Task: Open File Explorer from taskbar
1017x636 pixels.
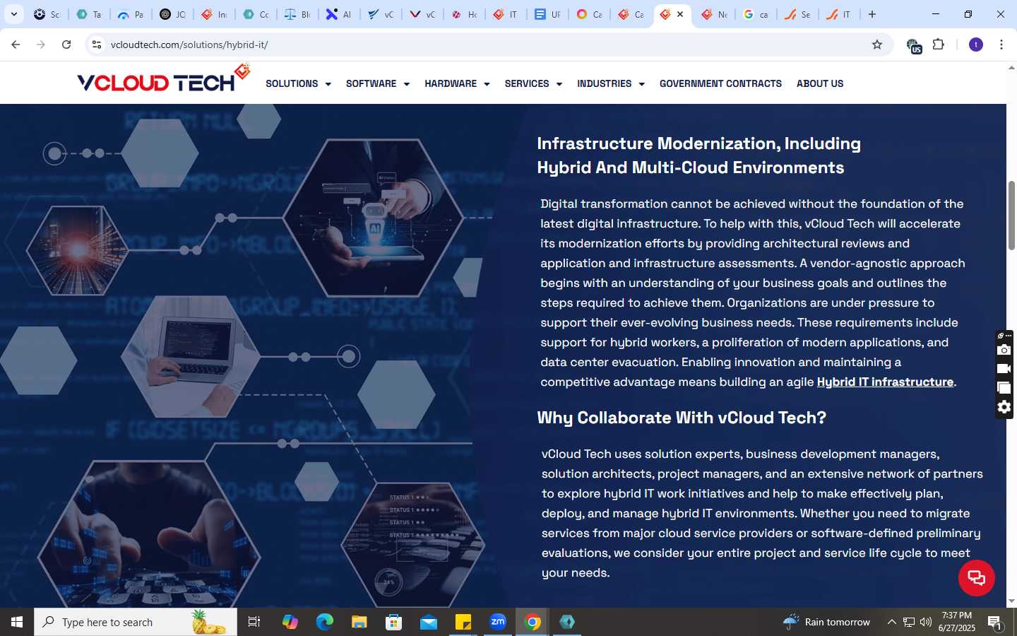Action: point(359,622)
